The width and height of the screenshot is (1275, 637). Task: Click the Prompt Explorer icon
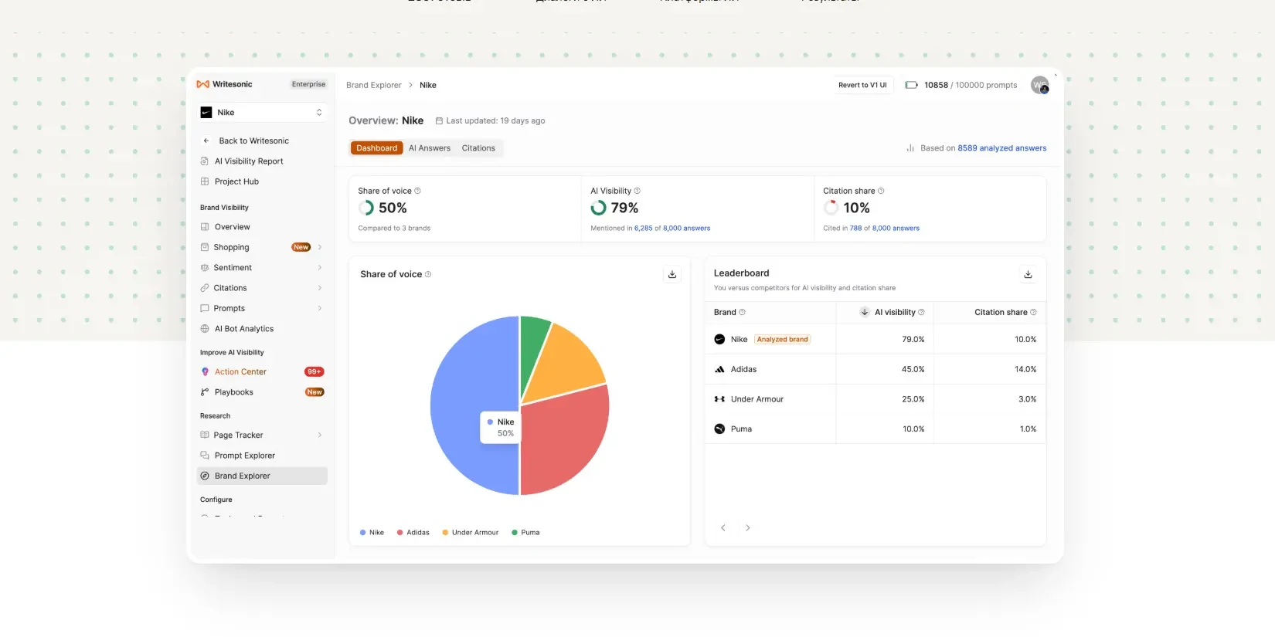pyautogui.click(x=205, y=456)
